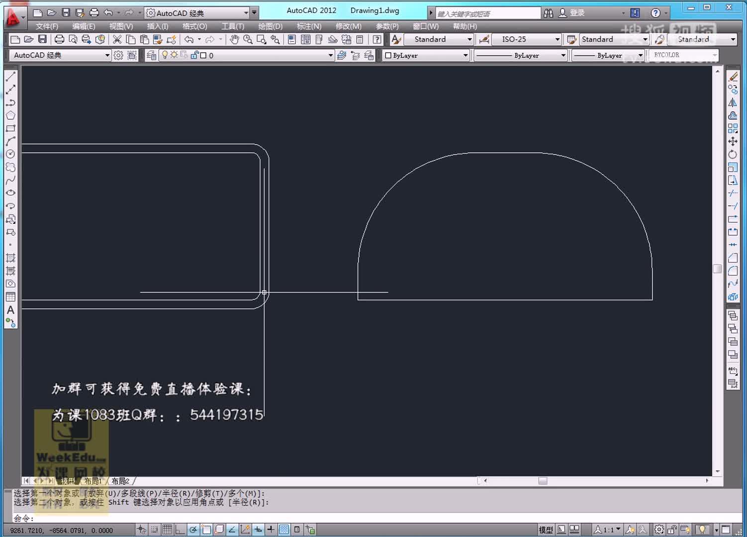This screenshot has height=537, width=747.
Task: Open the Hatch tool
Action: click(10, 258)
